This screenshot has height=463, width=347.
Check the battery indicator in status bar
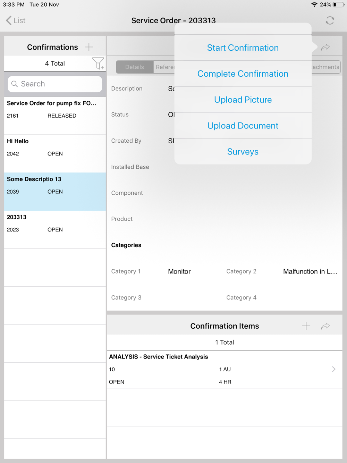pyautogui.click(x=338, y=5)
